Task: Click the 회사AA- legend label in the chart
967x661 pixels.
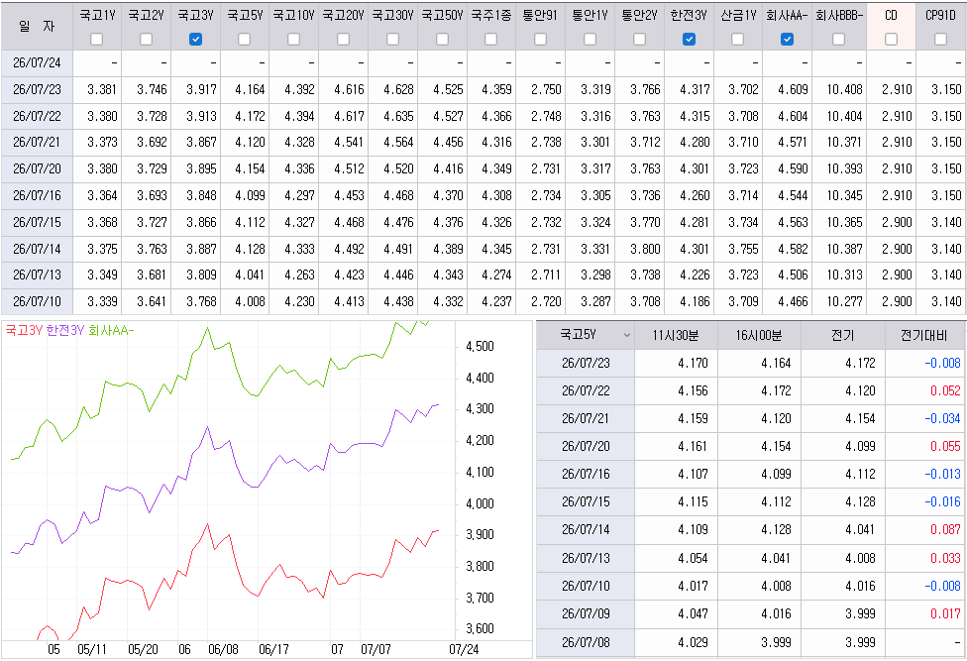Action: (x=111, y=331)
